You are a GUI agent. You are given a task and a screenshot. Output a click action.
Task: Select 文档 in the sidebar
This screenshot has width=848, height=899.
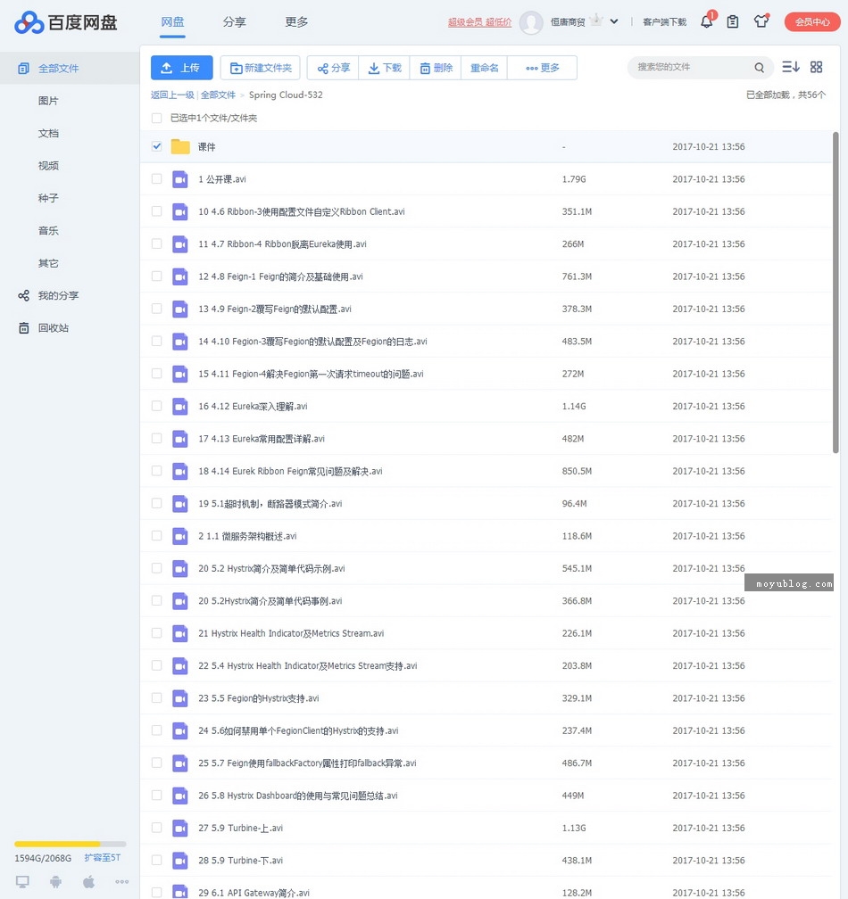pos(48,134)
